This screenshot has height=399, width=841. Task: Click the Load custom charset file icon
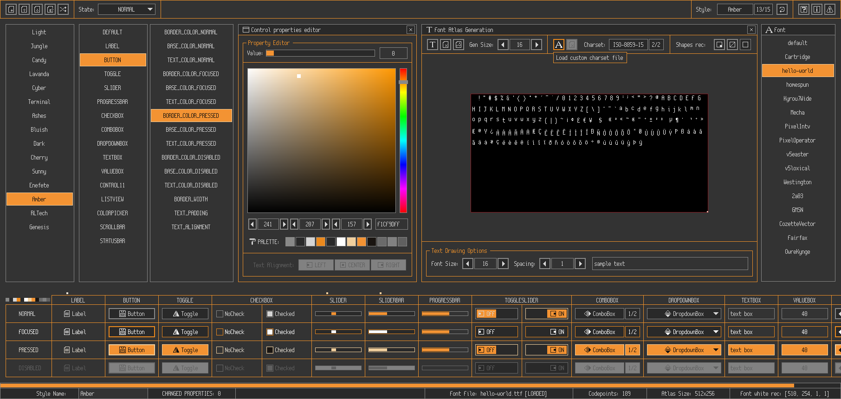point(559,45)
